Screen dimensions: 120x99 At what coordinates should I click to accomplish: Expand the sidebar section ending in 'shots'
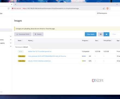pyautogui.click(x=11, y=40)
